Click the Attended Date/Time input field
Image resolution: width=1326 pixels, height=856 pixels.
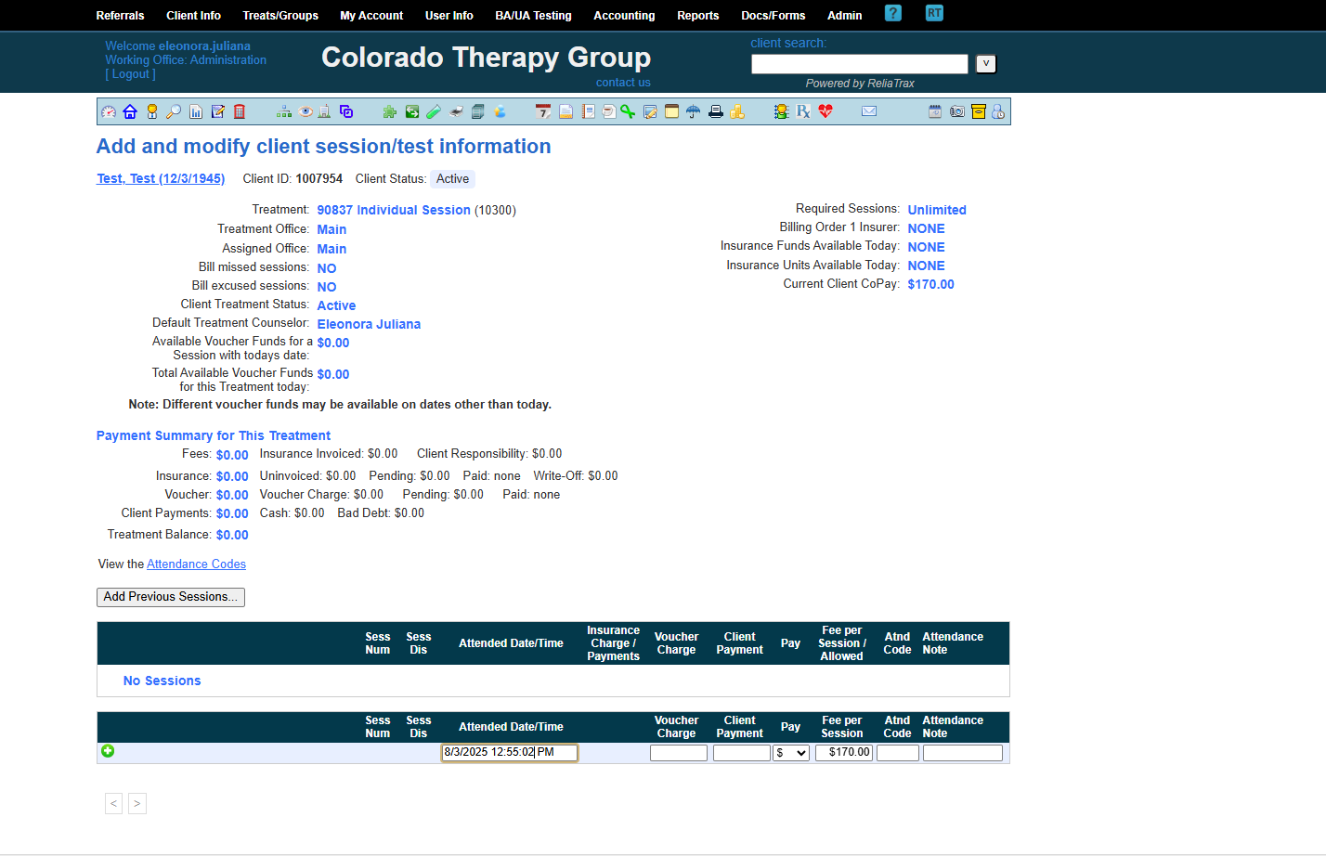(509, 753)
